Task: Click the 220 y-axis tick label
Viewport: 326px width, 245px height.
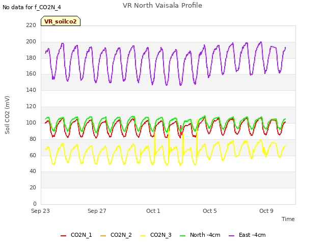Action: 31,25
